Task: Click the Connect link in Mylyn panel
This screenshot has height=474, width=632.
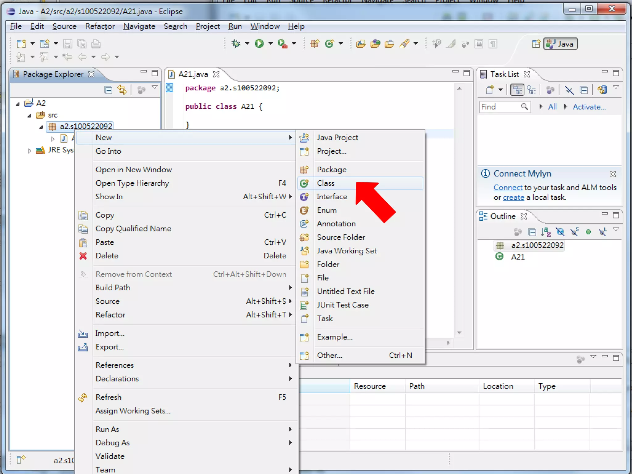Action: (x=508, y=188)
